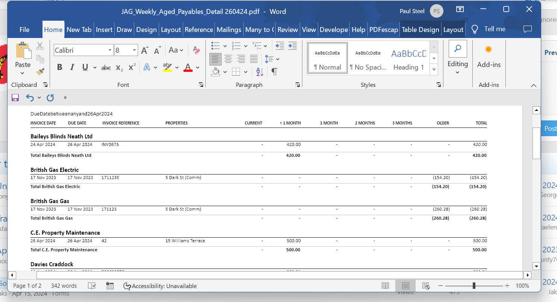Viewport: 557px width, 302px height.
Task: Switch to the Design tab
Action: 146,30
